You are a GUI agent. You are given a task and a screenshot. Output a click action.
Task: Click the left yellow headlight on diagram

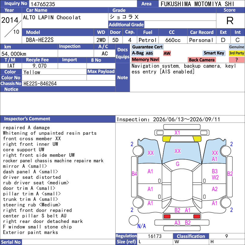(167, 139)
